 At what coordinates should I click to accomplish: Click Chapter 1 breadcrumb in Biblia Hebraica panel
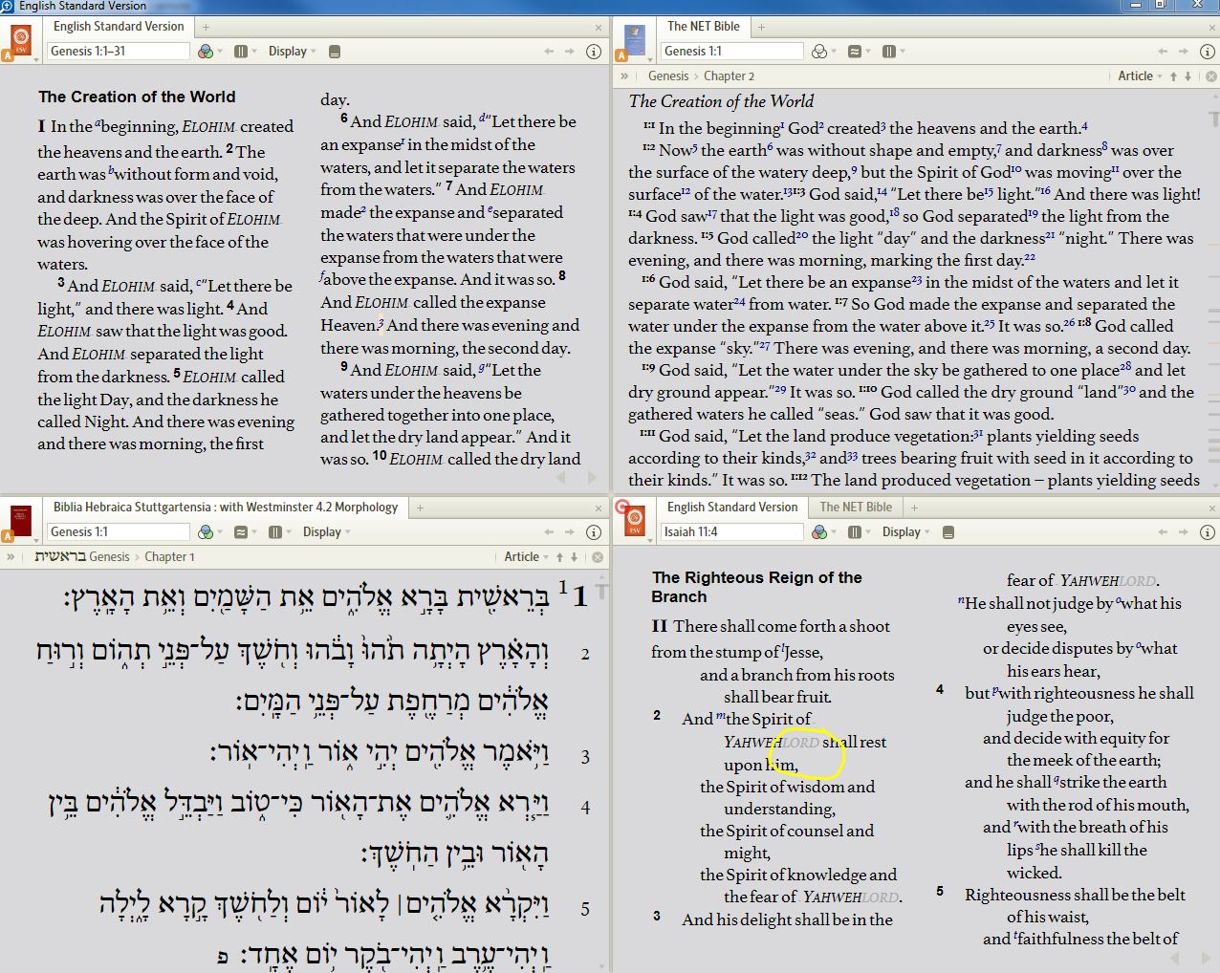point(169,557)
